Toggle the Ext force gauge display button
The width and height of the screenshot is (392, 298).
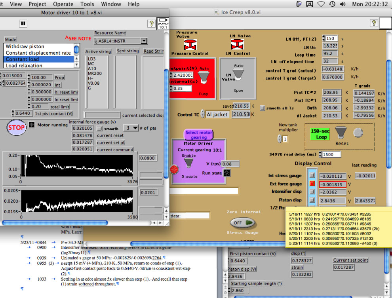[312, 184]
